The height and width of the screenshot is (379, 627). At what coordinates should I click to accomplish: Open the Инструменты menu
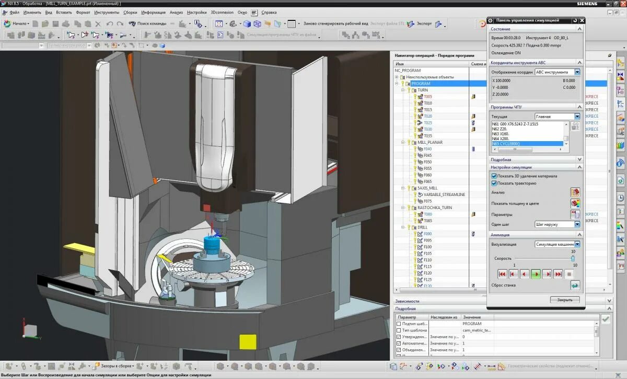(x=107, y=12)
